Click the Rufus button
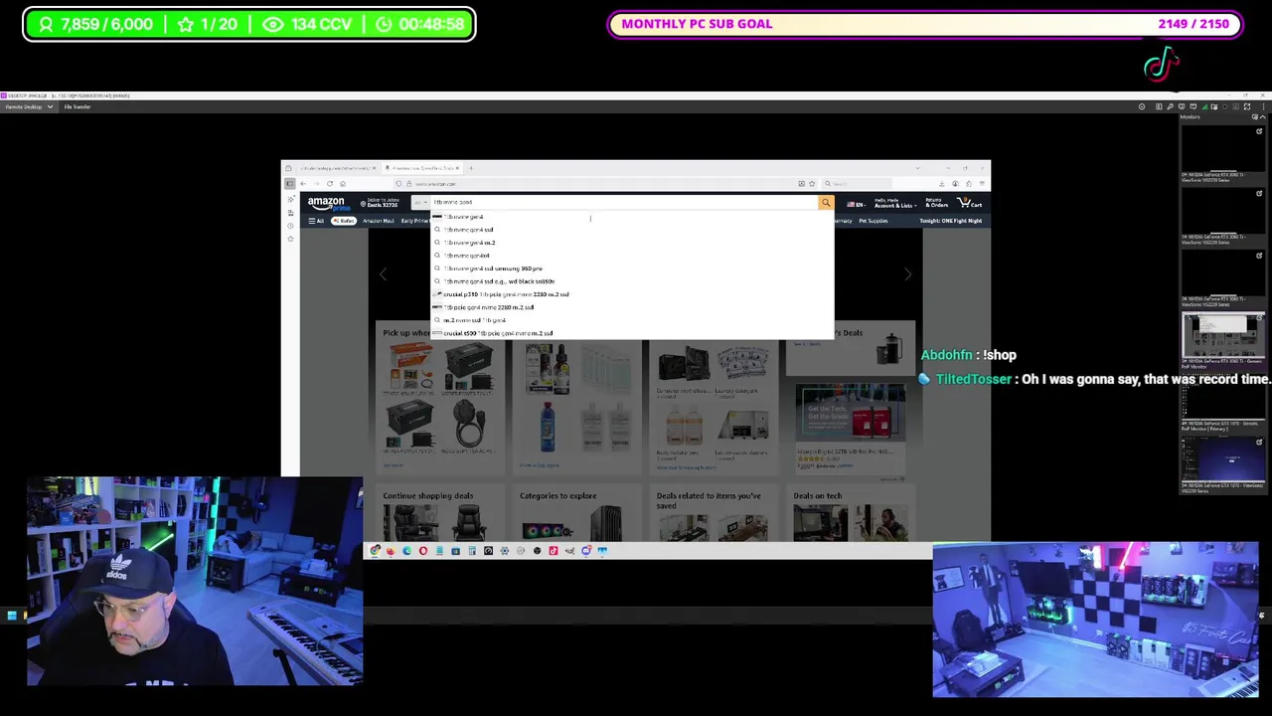Viewport: 1272px width, 716px height. tap(344, 221)
